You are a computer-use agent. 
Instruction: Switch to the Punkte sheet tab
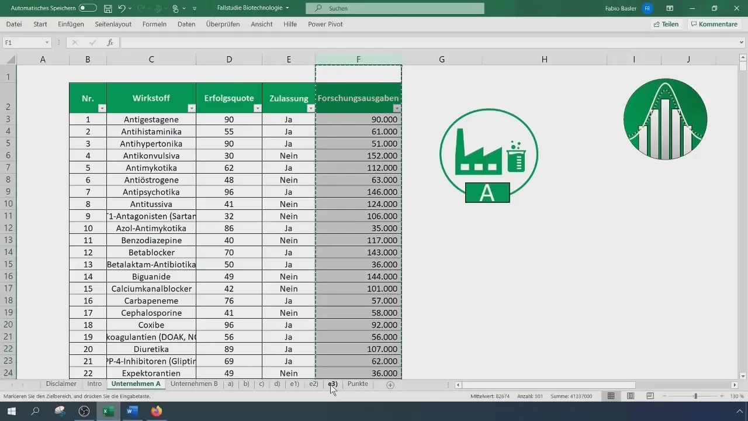coord(358,384)
